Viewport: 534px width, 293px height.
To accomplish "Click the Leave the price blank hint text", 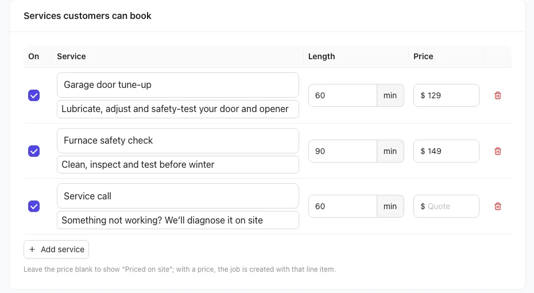I will (180, 269).
